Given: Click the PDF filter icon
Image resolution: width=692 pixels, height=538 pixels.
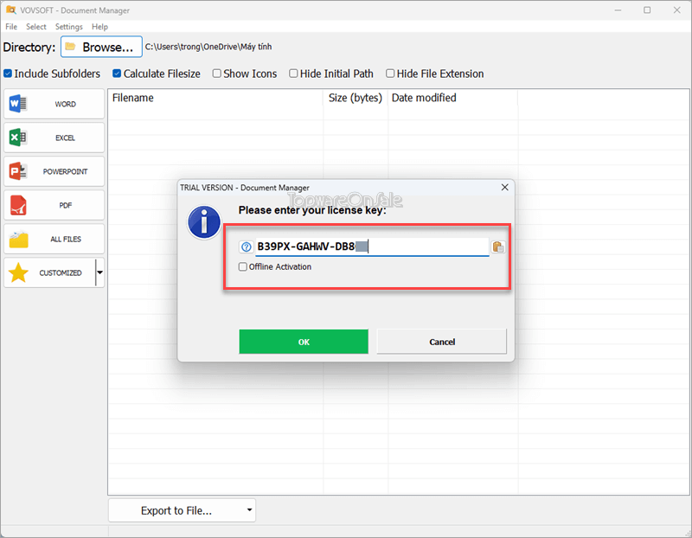Looking at the screenshot, I should click(18, 205).
